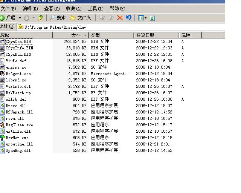Click the file name RavMon.exe
Screen dimensions: 241x193
pos(17,138)
